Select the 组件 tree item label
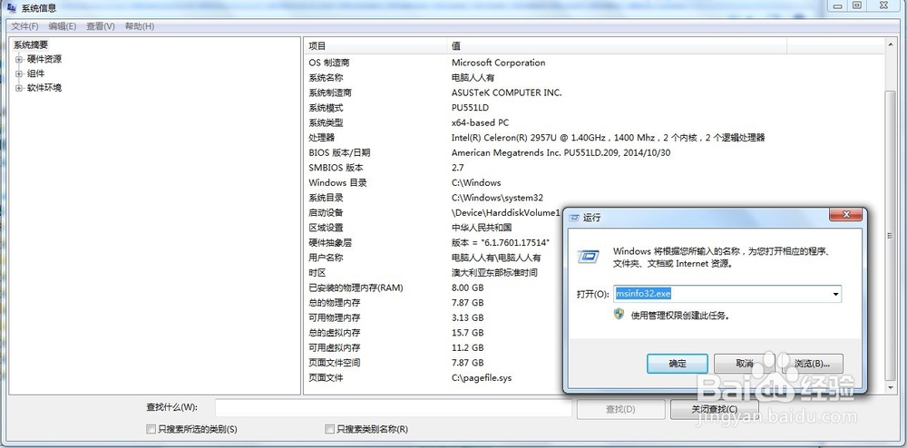Screen dimensions: 907x448 point(36,73)
